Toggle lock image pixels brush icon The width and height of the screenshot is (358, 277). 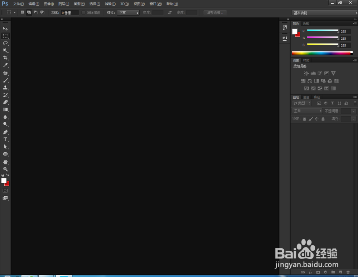point(310,119)
